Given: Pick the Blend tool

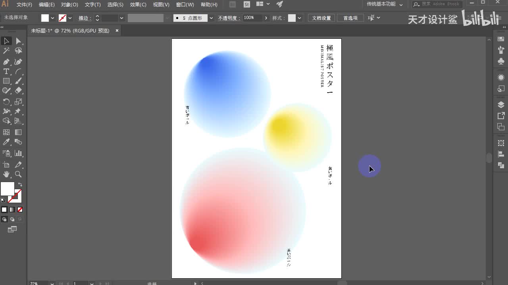Looking at the screenshot, I should pyautogui.click(x=18, y=142).
